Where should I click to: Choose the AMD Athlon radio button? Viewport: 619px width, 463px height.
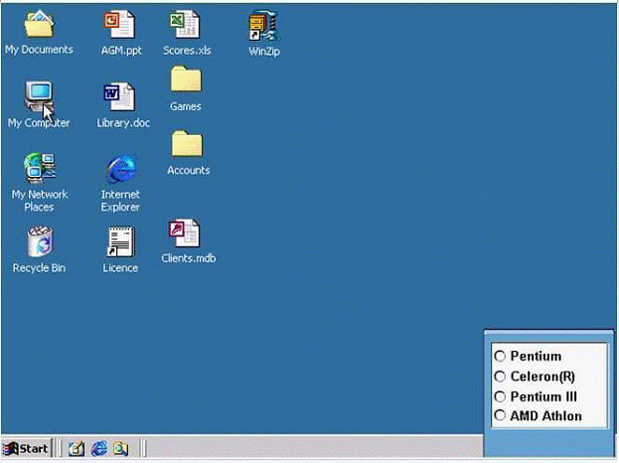[x=501, y=415]
